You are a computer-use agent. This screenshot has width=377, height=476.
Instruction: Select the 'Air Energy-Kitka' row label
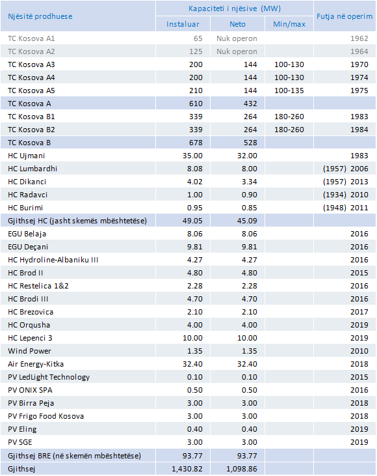36,364
